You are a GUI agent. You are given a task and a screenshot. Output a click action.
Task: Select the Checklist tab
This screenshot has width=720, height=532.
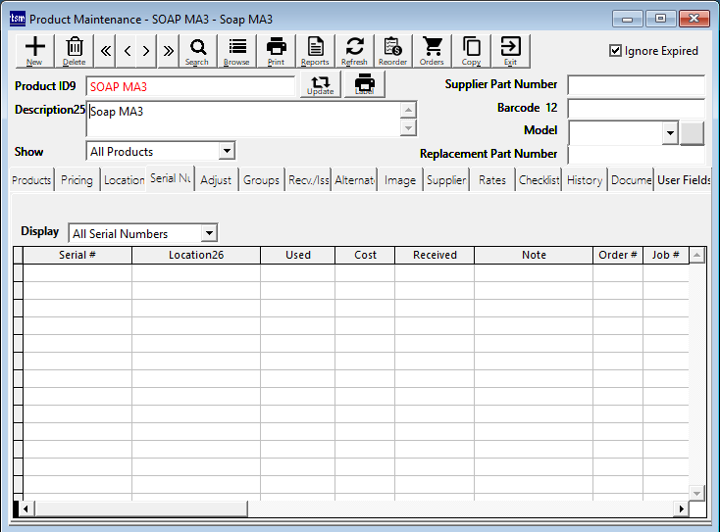[x=539, y=180]
